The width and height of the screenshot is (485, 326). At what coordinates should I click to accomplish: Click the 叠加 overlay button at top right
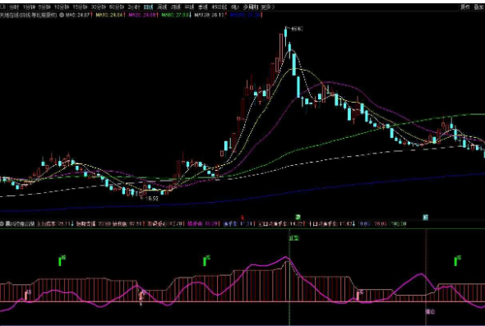point(479,7)
